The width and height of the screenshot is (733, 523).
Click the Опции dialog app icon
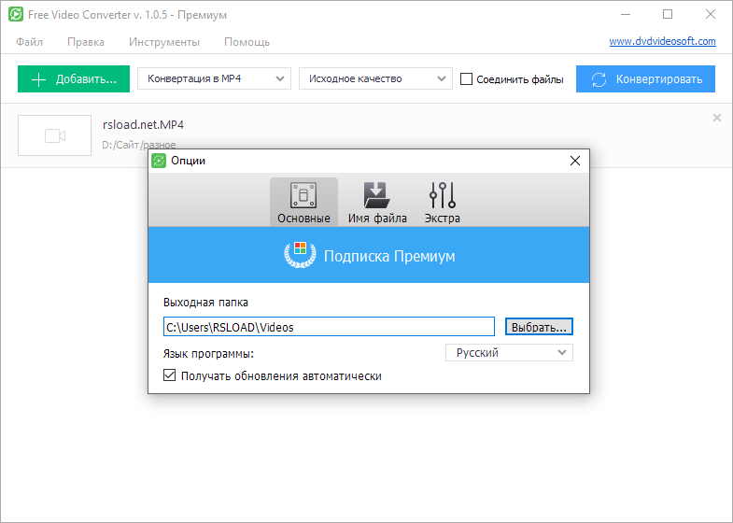159,161
